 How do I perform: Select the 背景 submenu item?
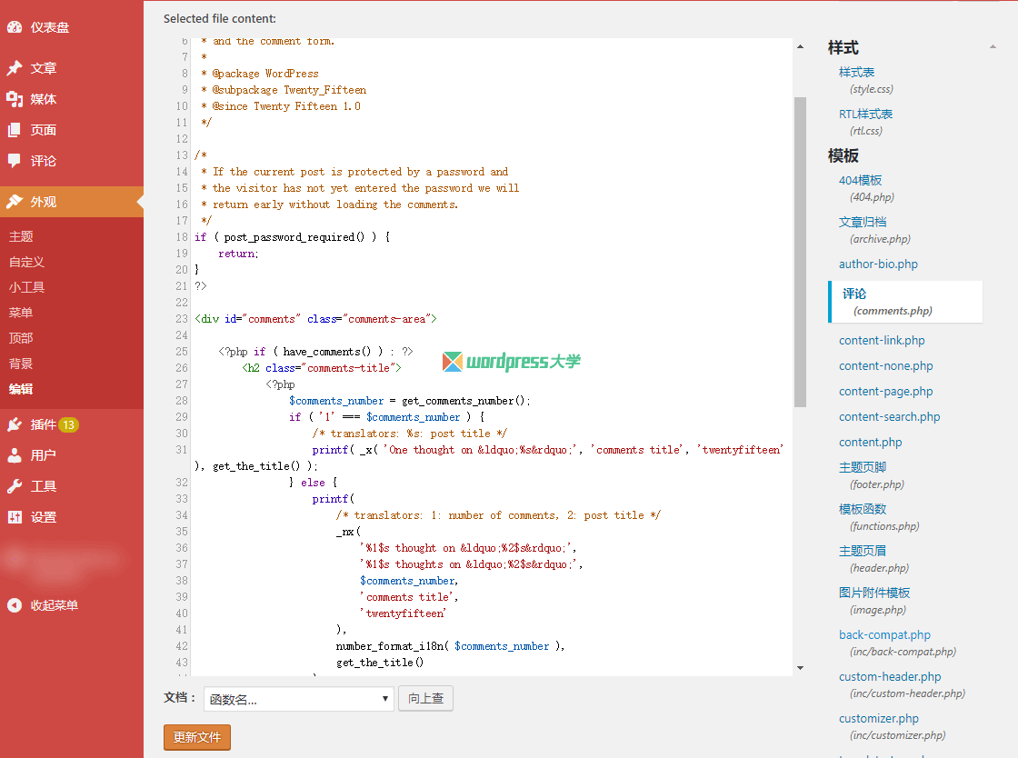click(21, 364)
